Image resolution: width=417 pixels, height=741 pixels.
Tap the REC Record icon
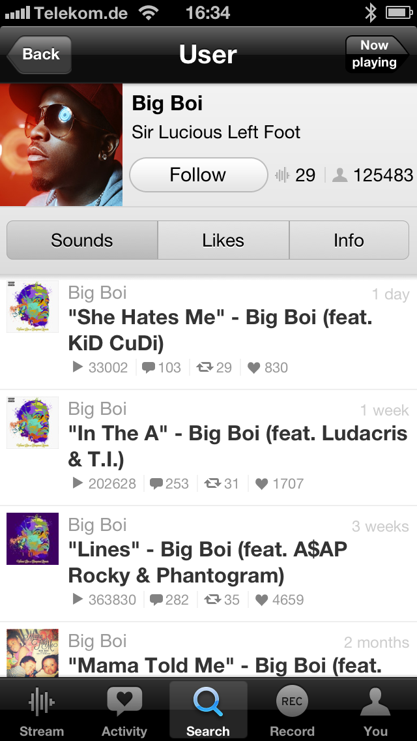(x=292, y=701)
